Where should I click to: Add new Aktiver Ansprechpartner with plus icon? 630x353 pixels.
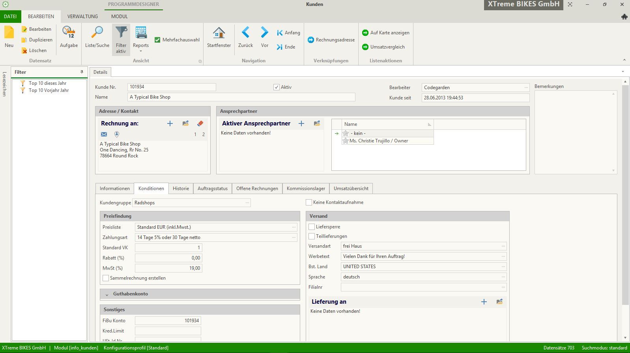point(301,123)
